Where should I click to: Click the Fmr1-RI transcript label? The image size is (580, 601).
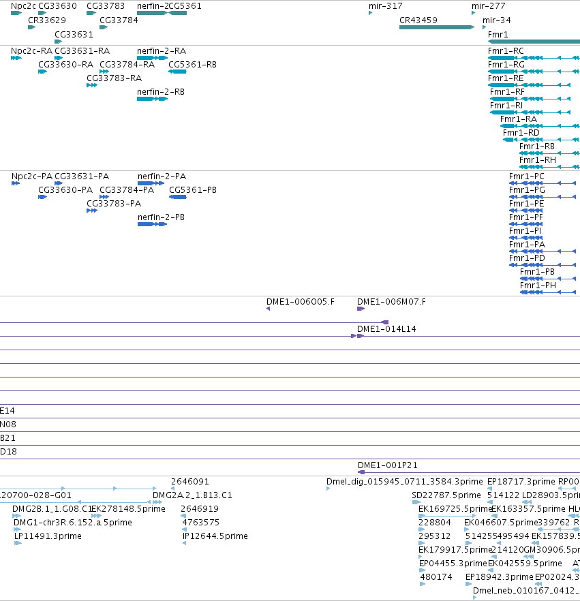(506, 106)
